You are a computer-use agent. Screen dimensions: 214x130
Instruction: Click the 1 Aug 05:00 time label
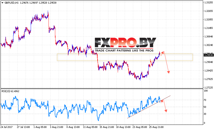pos(40,127)
